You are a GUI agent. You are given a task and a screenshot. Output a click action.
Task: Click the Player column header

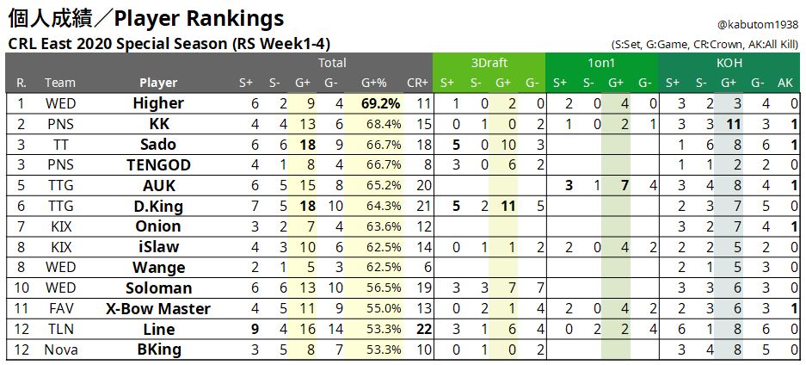coord(158,83)
